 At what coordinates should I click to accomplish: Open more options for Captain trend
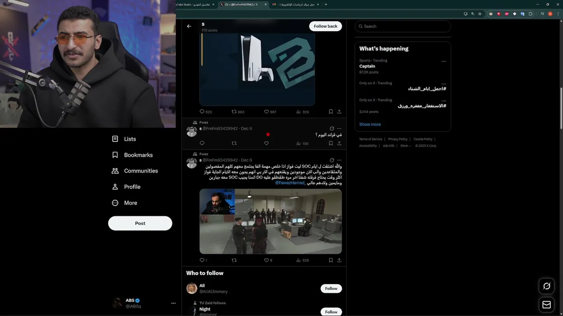443,61
